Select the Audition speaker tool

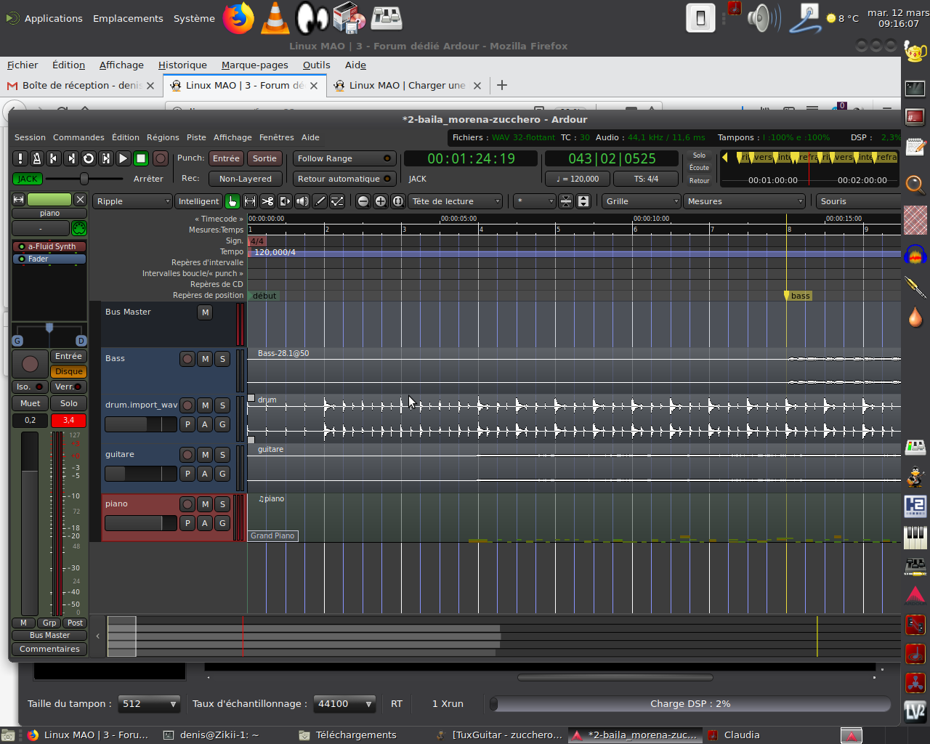[302, 201]
